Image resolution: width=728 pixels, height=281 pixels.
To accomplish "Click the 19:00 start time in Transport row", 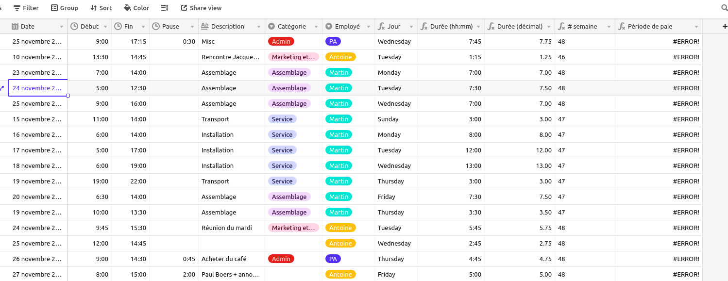I will coord(89,182).
